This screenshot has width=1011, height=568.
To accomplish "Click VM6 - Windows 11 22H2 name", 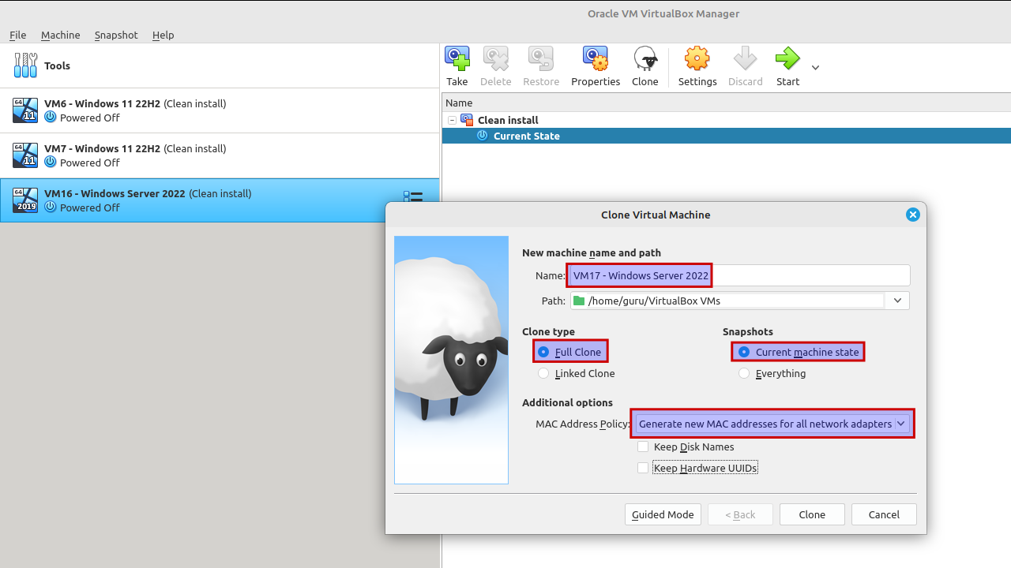I will coord(102,103).
